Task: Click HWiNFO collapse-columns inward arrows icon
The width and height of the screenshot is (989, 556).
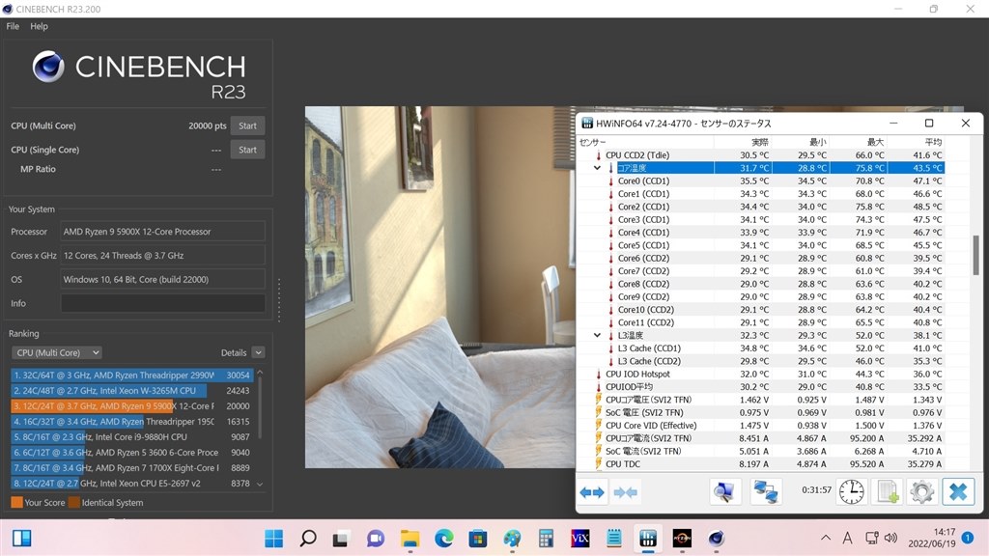Action: [625, 491]
